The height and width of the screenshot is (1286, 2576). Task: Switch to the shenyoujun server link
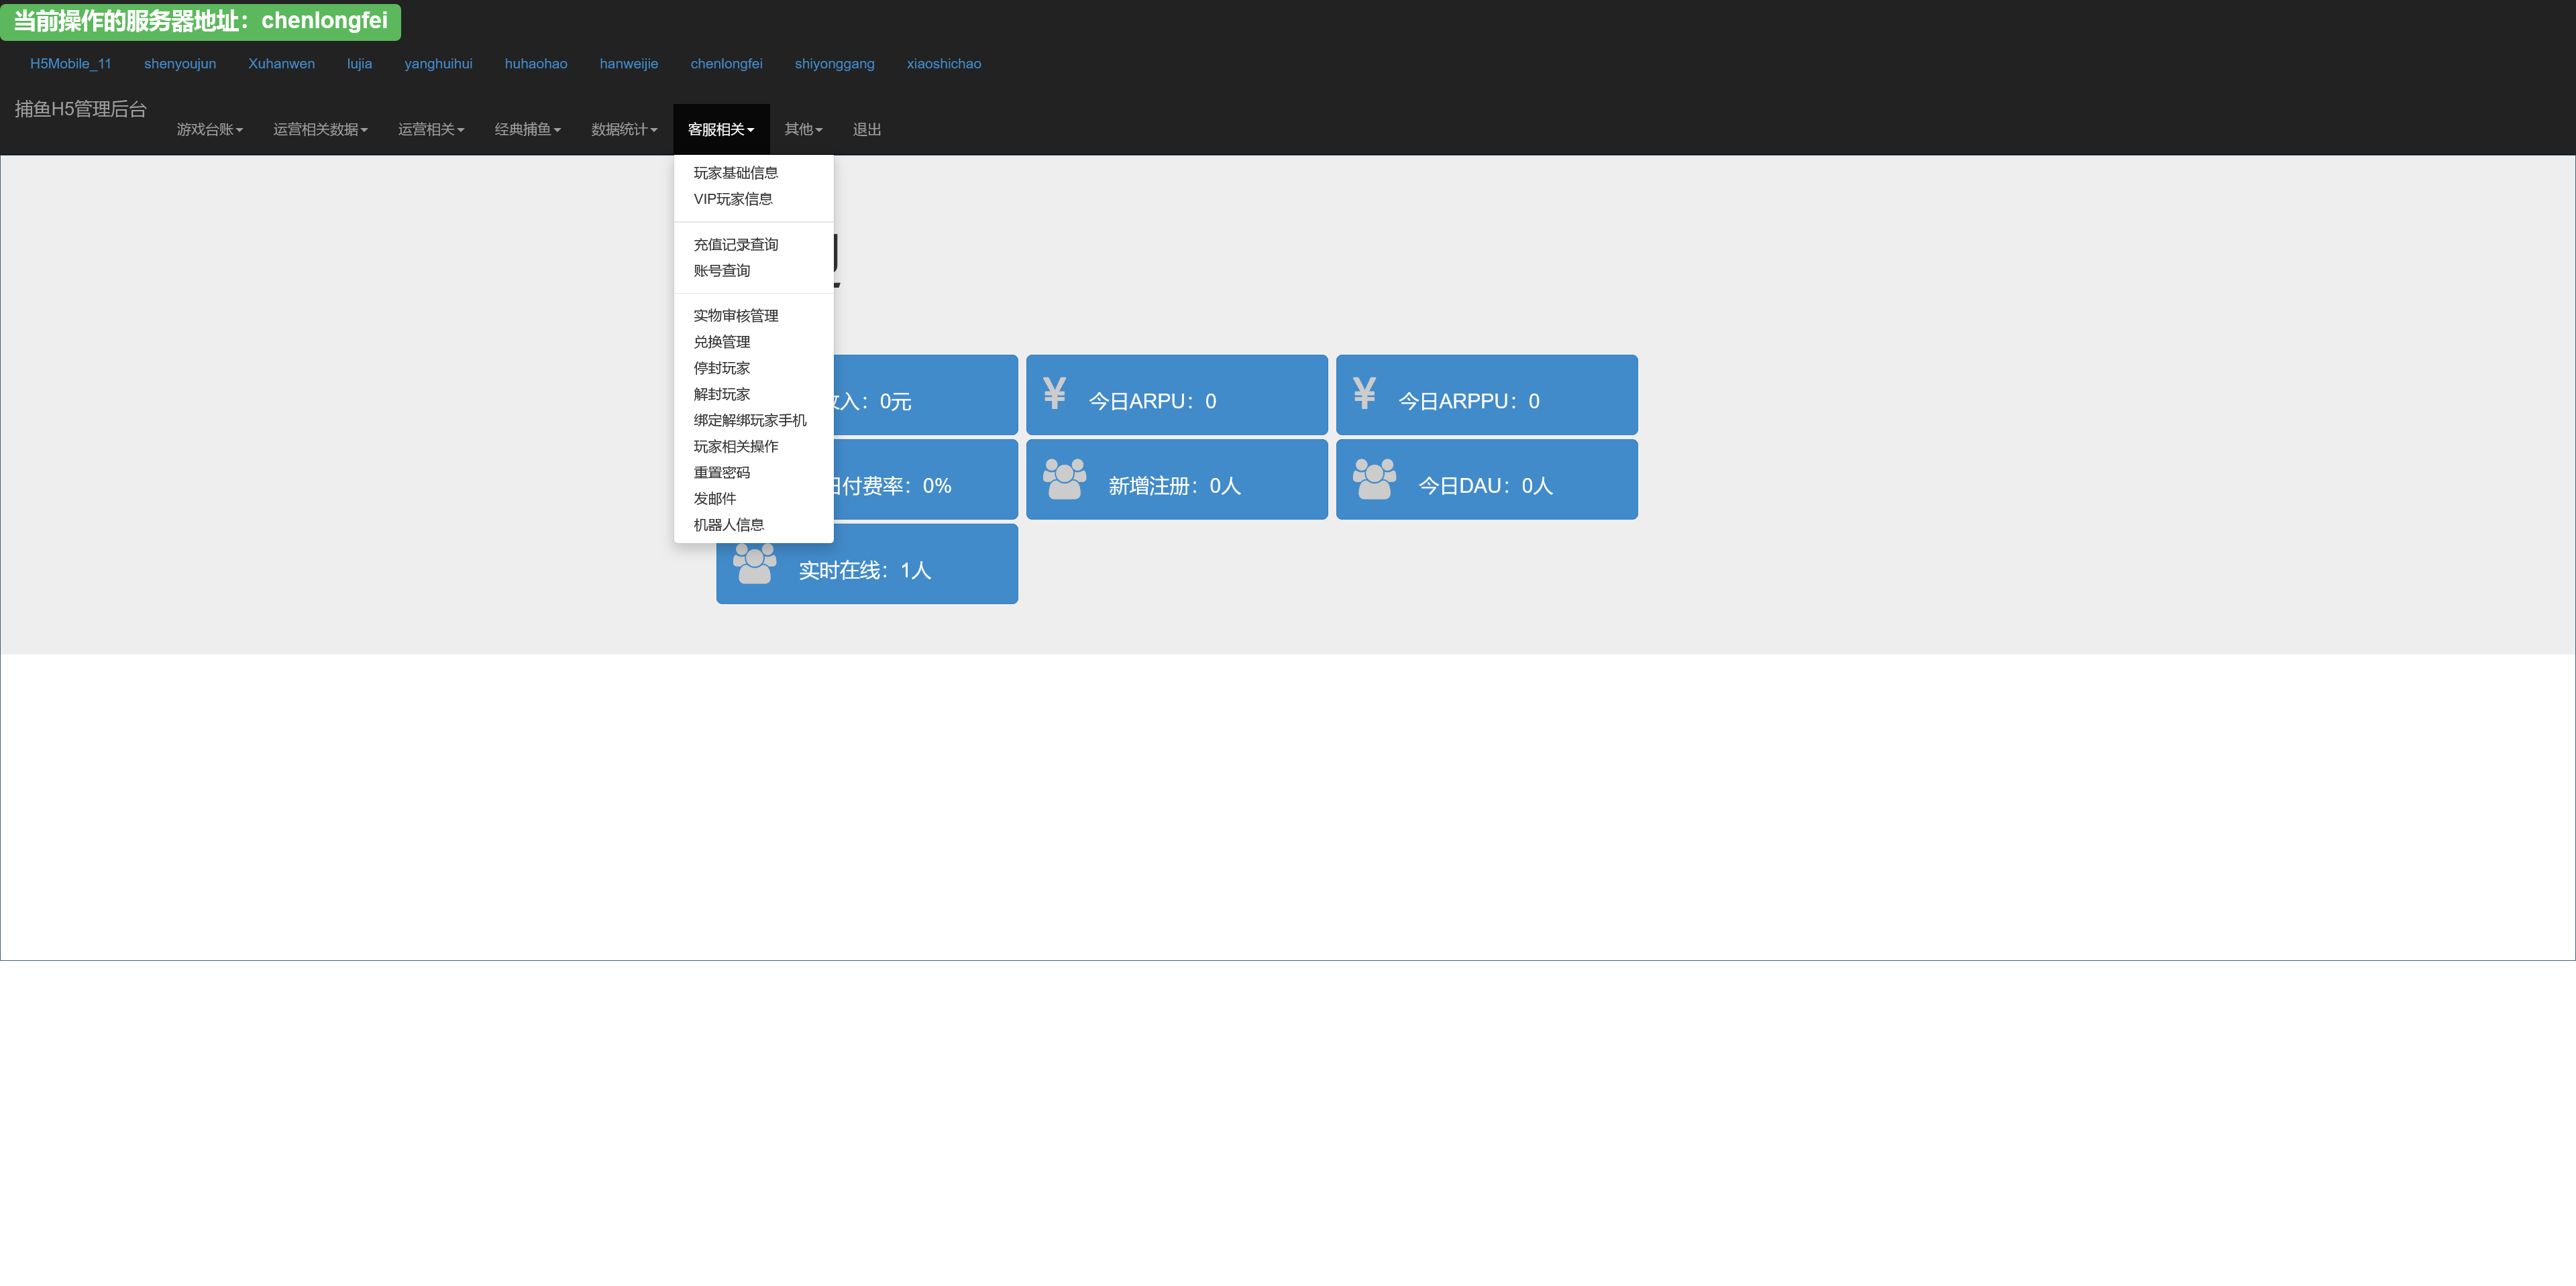click(180, 64)
